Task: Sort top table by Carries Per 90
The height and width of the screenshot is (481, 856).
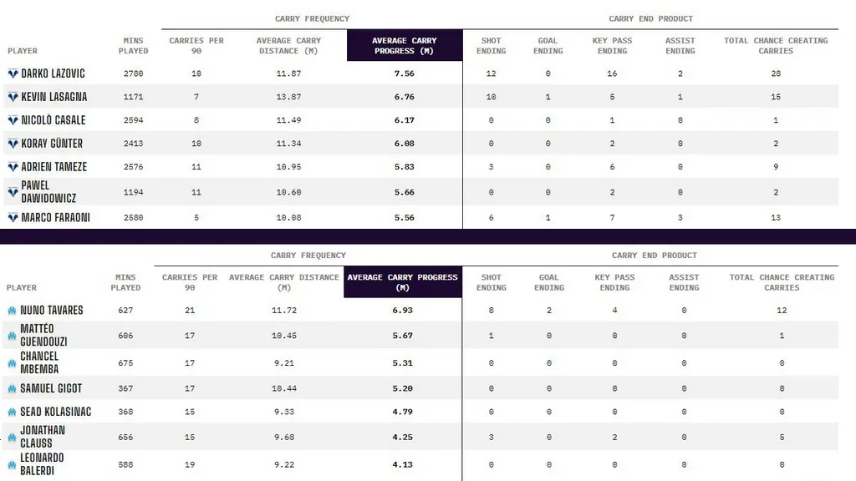Action: 197,46
